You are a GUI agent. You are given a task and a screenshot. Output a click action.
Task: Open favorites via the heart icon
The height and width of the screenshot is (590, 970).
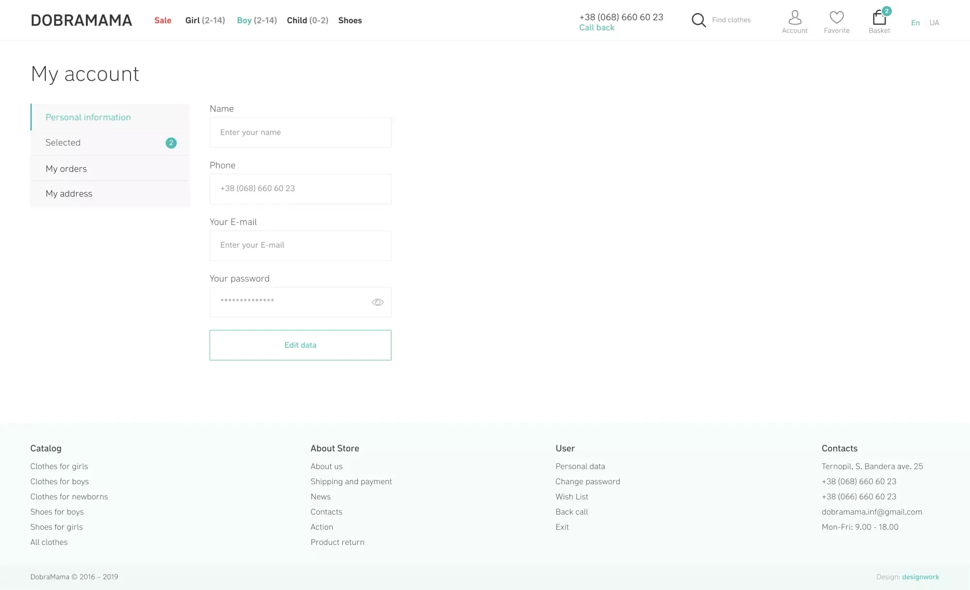(x=836, y=17)
